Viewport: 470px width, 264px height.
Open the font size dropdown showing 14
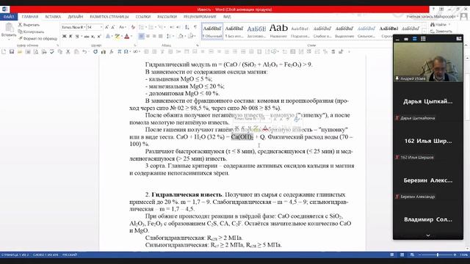101,27
